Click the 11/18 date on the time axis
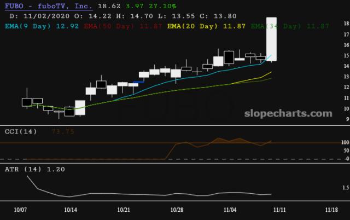Screen dimensions: 350x220 tap(331, 210)
